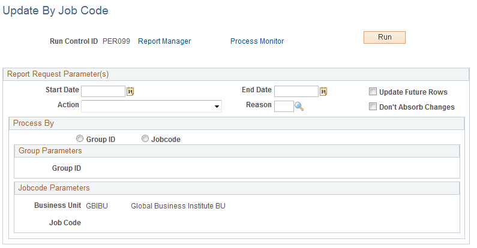The width and height of the screenshot is (477, 248).
Task: Expand the Action dropdown list
Action: point(151,106)
